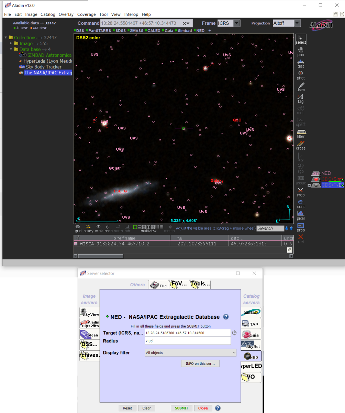The width and height of the screenshot is (345, 413).
Task: Toggle the coordinate grid button
Action: pos(78,229)
